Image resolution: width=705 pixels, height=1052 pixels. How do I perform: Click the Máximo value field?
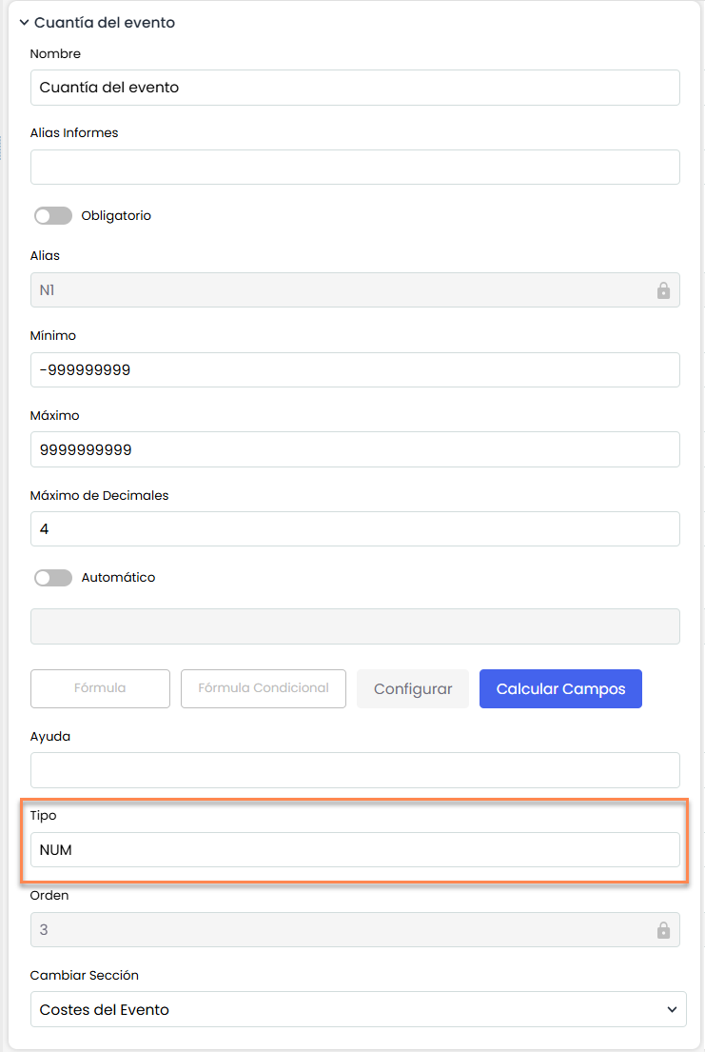[355, 449]
